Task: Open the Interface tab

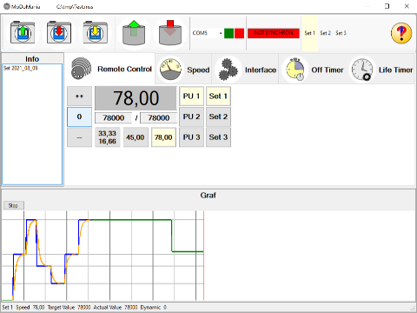Action: click(246, 70)
